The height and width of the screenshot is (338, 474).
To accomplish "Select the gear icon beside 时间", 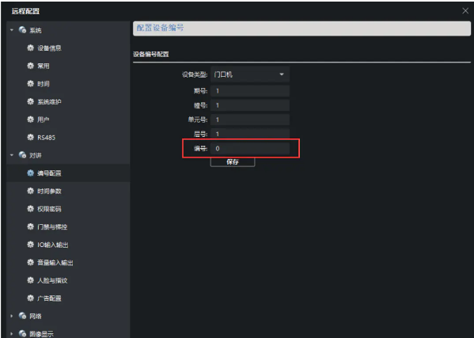I will 31,83.
